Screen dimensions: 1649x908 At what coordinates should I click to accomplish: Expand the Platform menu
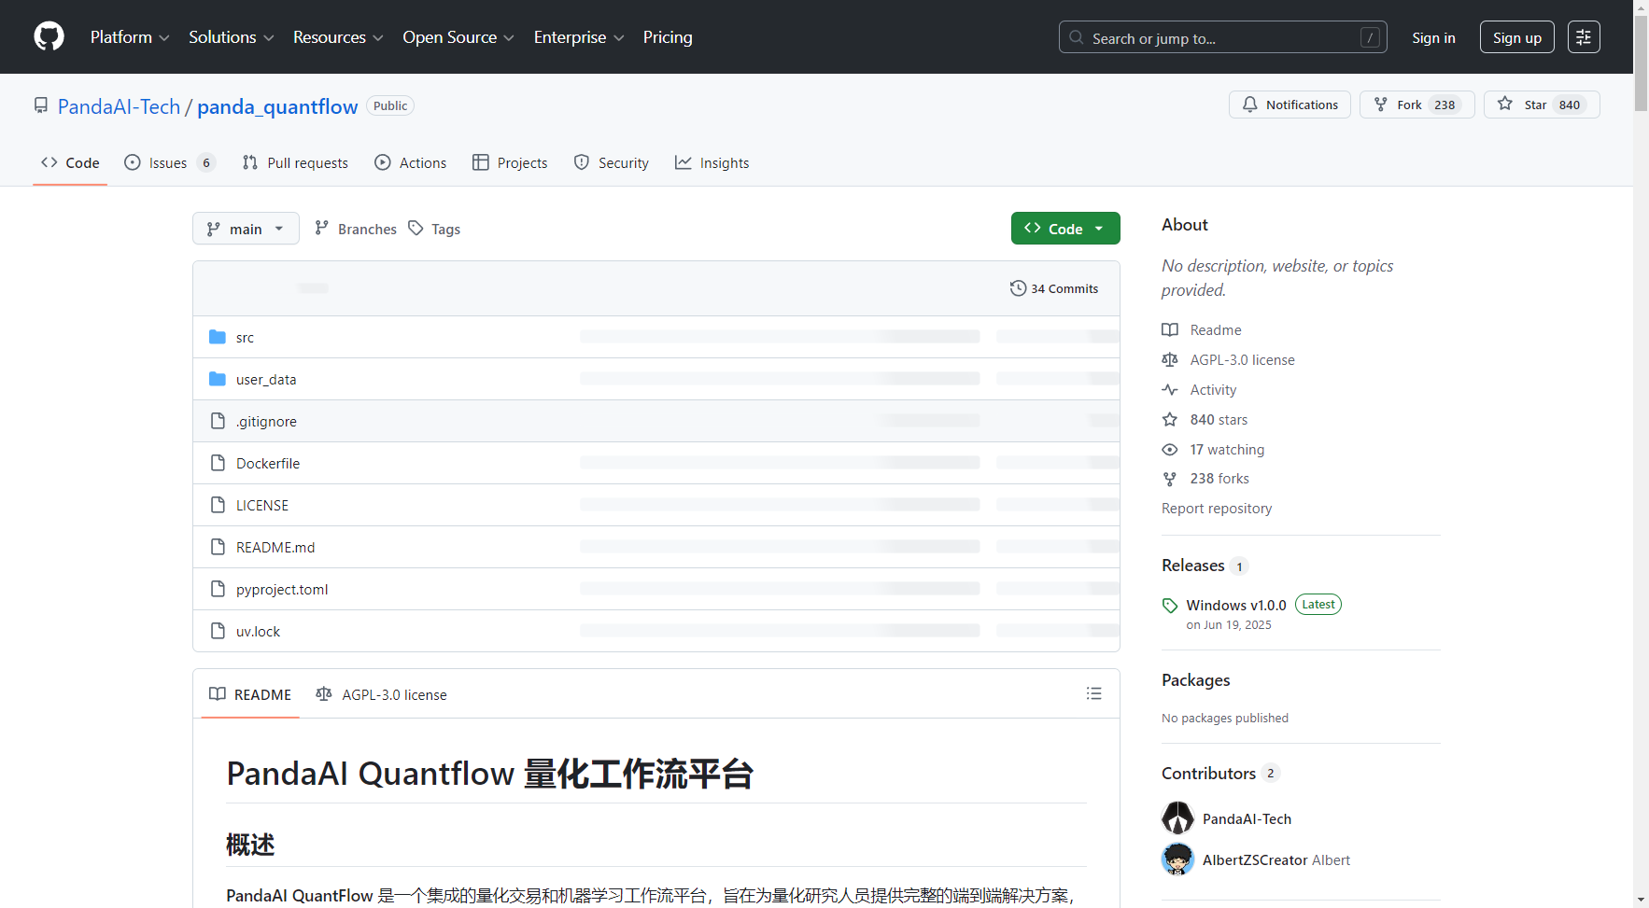pyautogui.click(x=130, y=37)
